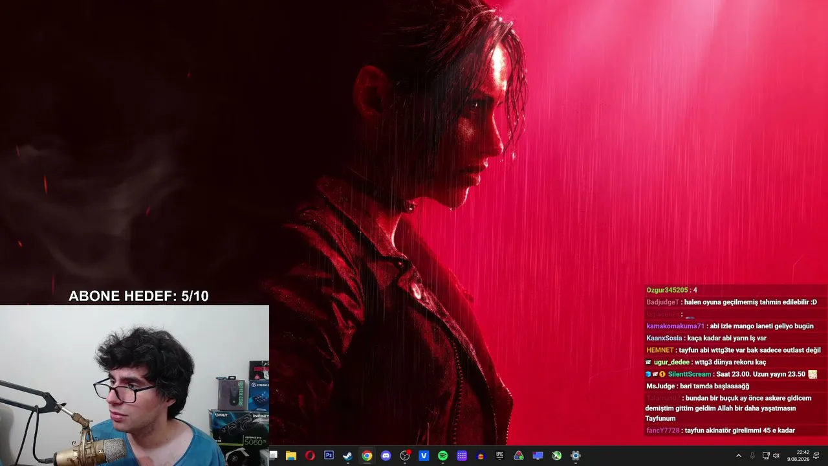This screenshot has height=466, width=828.
Task: Open Spotify from the taskbar
Action: point(442,456)
